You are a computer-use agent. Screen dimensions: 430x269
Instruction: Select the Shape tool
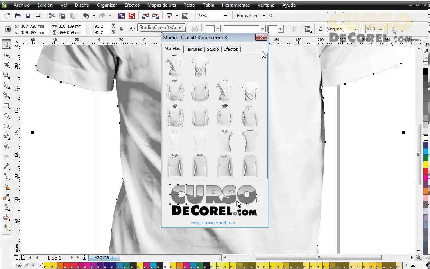(6, 55)
